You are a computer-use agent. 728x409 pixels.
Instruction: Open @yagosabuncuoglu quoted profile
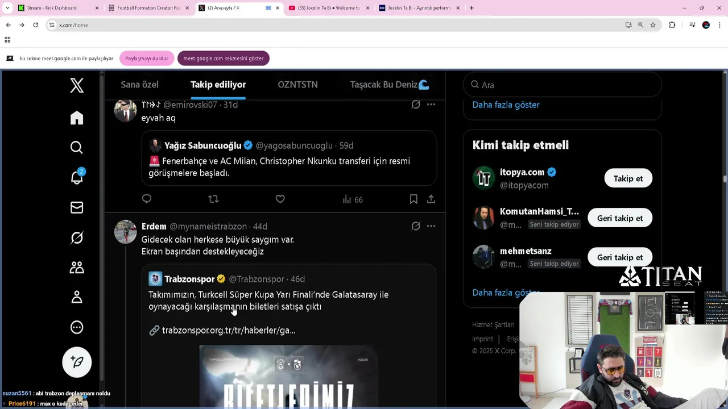click(x=294, y=146)
